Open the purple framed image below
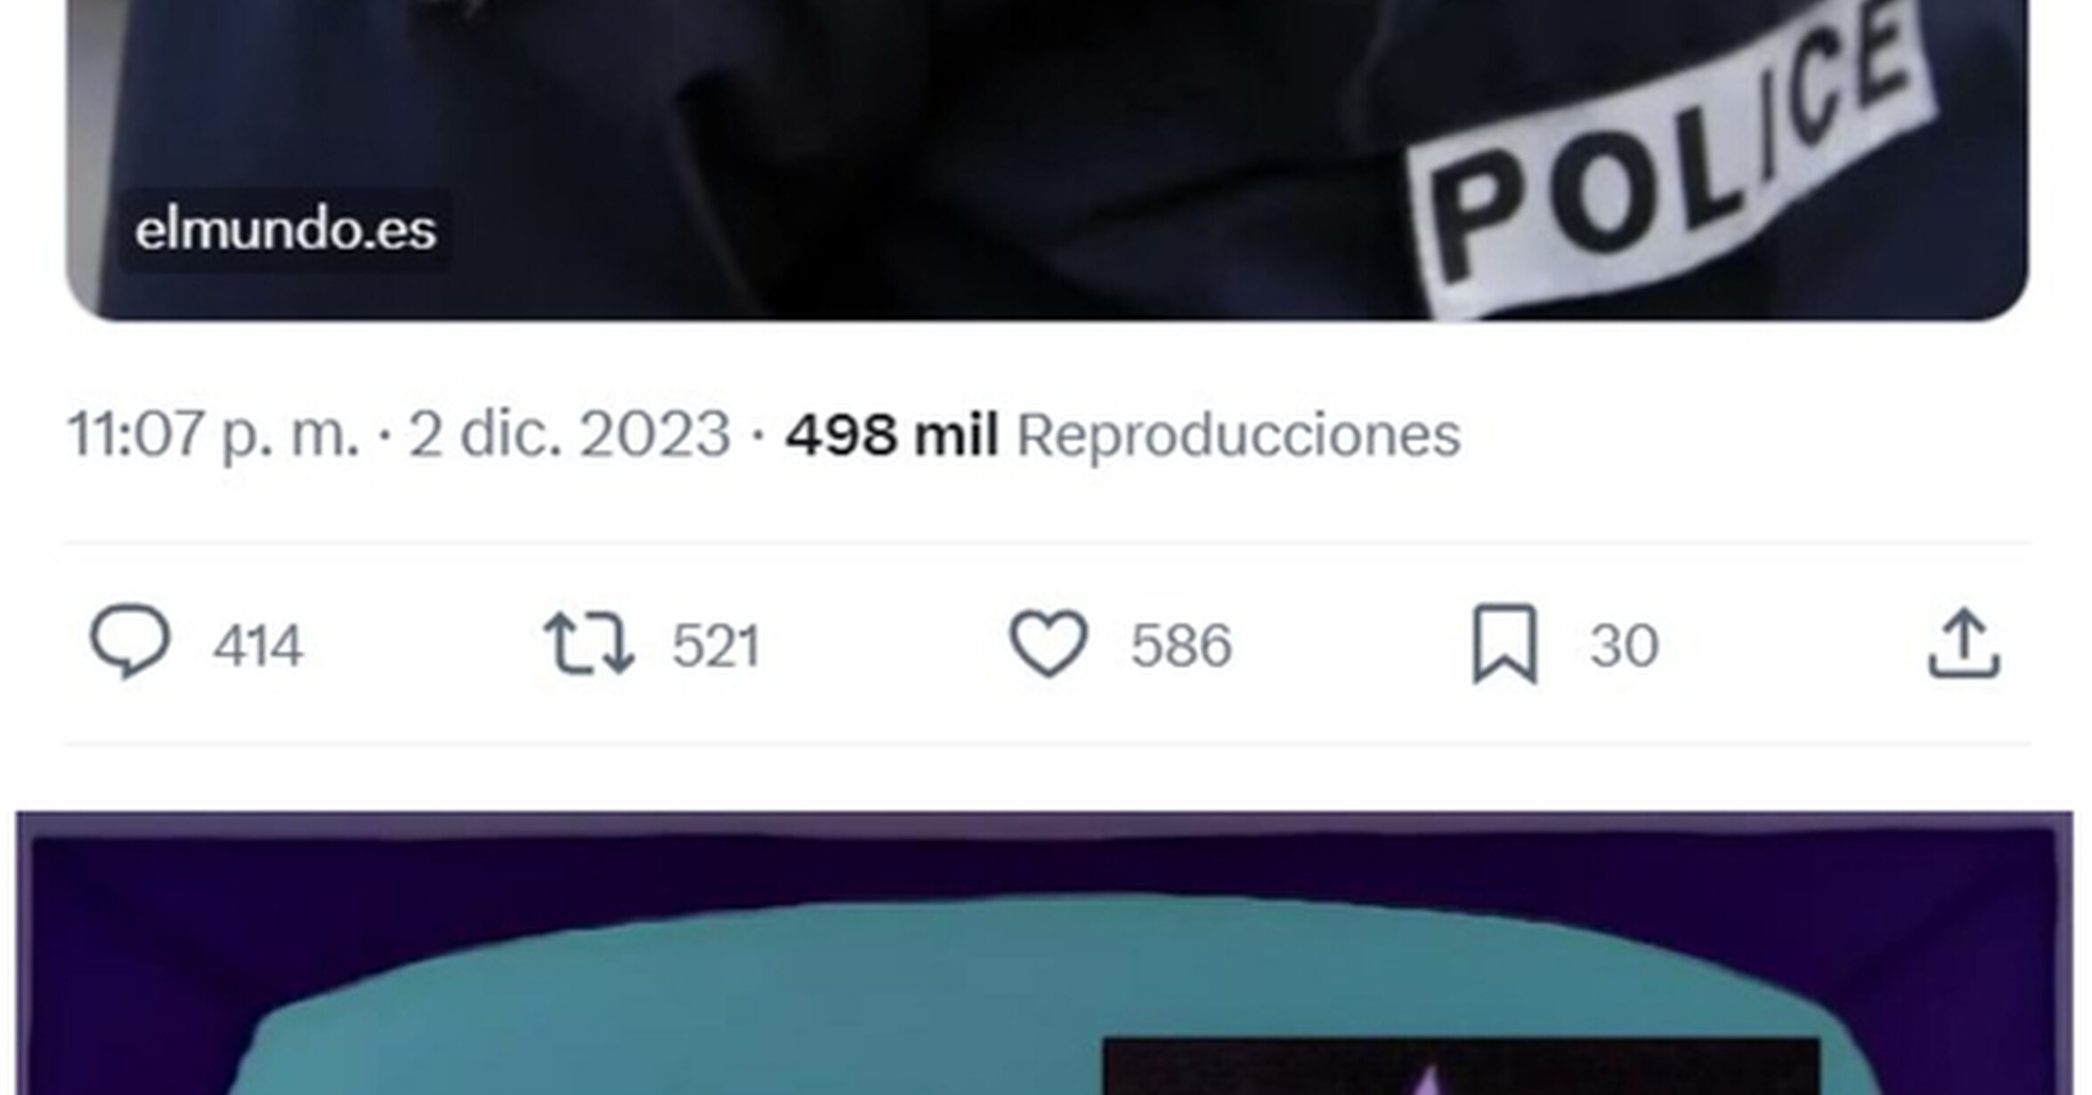2092x1095 pixels. click(1044, 953)
